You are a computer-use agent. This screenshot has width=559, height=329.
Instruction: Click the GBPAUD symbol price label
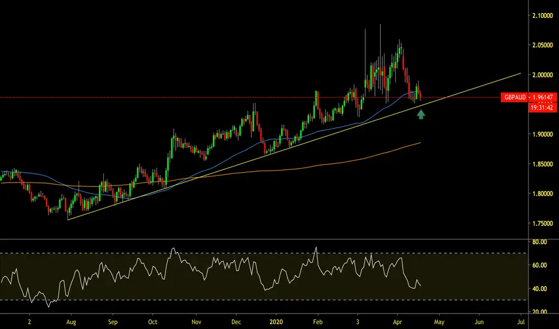coord(515,97)
